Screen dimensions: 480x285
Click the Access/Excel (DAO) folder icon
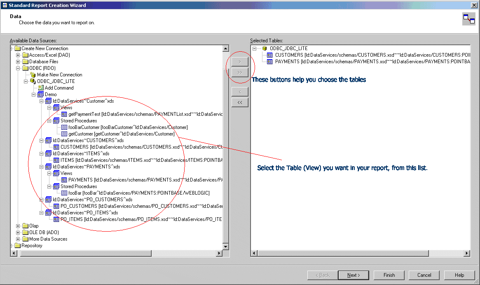[x=26, y=55]
